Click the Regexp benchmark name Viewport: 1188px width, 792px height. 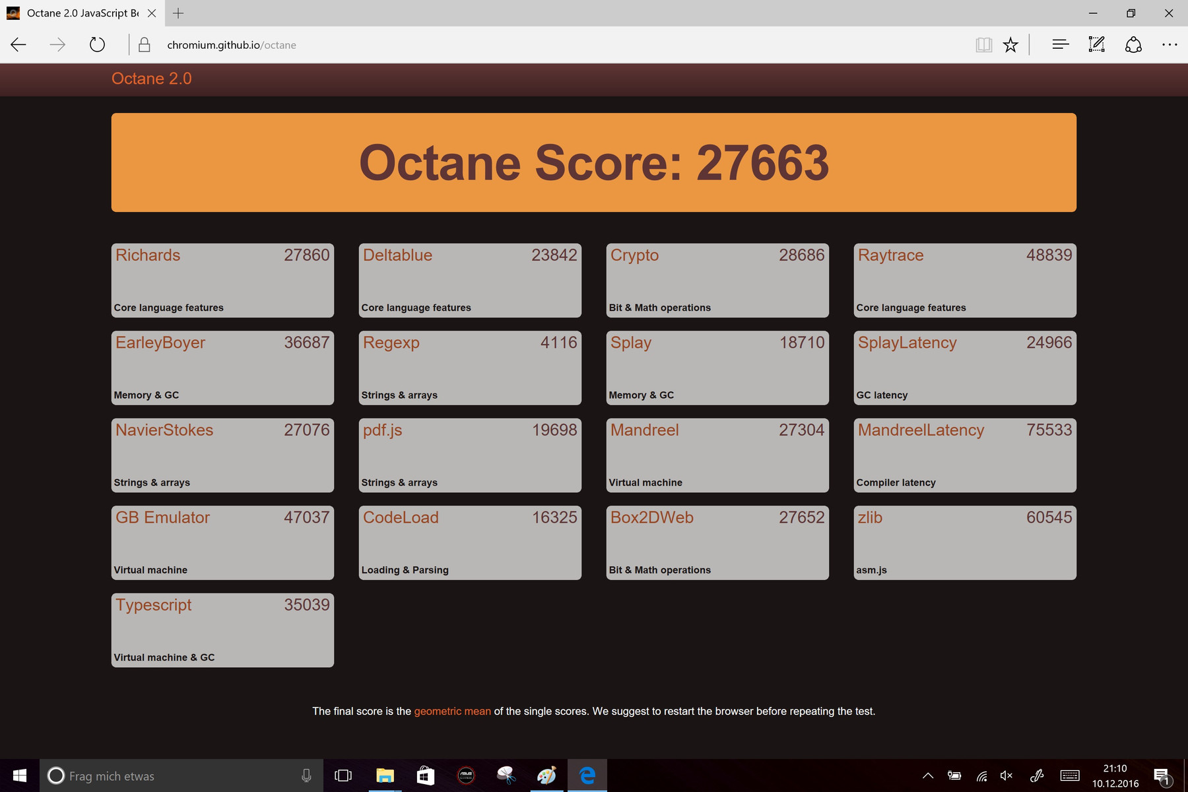(x=391, y=343)
